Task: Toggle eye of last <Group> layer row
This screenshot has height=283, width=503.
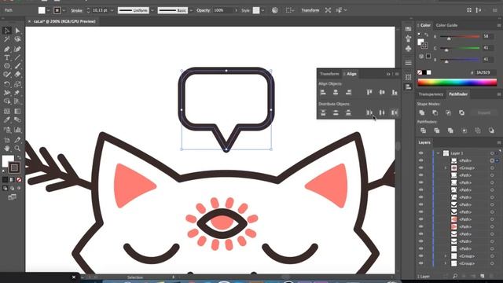Action: 421,263
